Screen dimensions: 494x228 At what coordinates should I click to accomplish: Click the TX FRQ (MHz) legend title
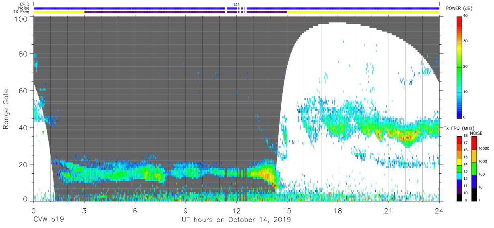tap(459, 128)
